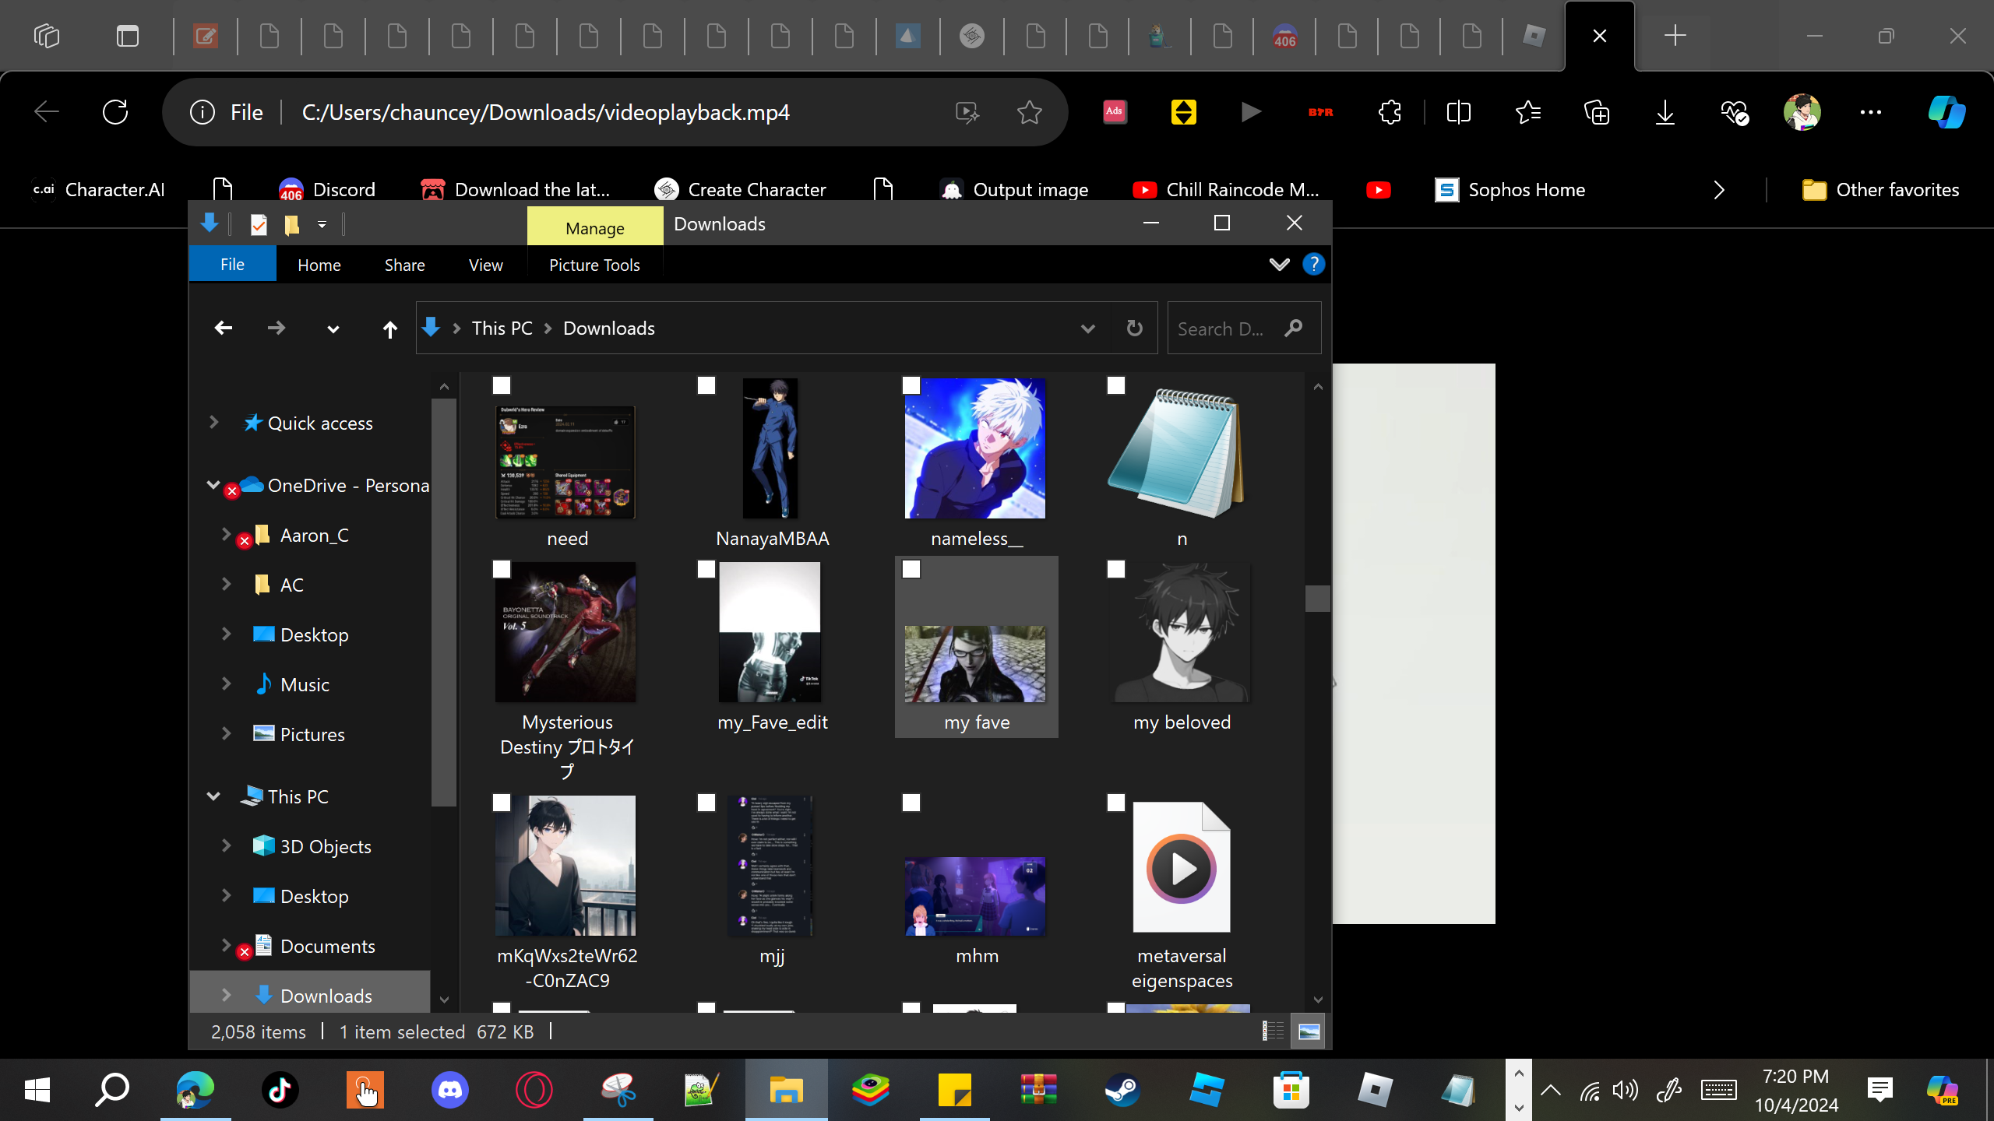Open the Edge Favorites list icon

click(x=1528, y=112)
